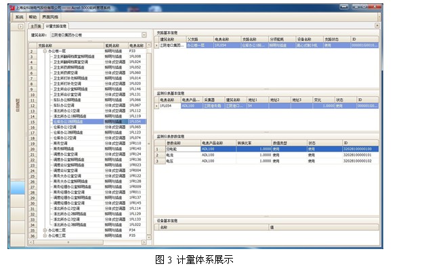Click 支路状态 column header in branch info
The height and width of the screenshot is (266, 426).
tap(337, 39)
